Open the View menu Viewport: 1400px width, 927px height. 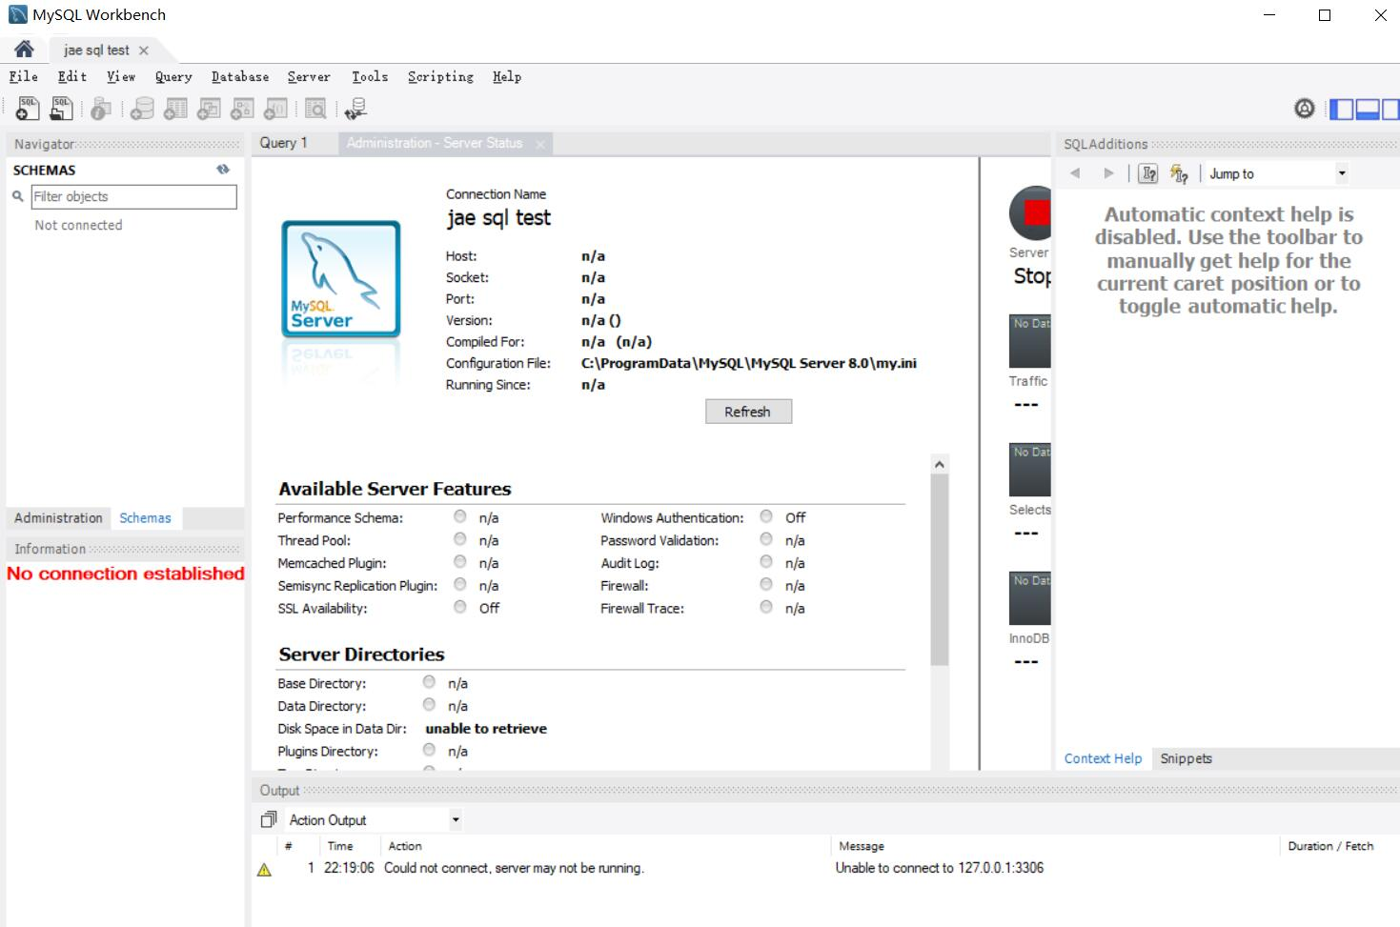point(120,76)
